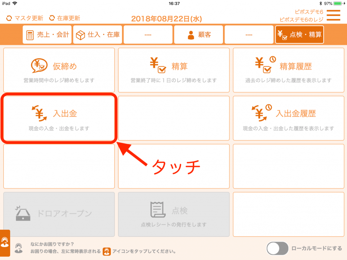Open 入出金履歴 history
This screenshot has height=260, width=347.
[x=288, y=118]
